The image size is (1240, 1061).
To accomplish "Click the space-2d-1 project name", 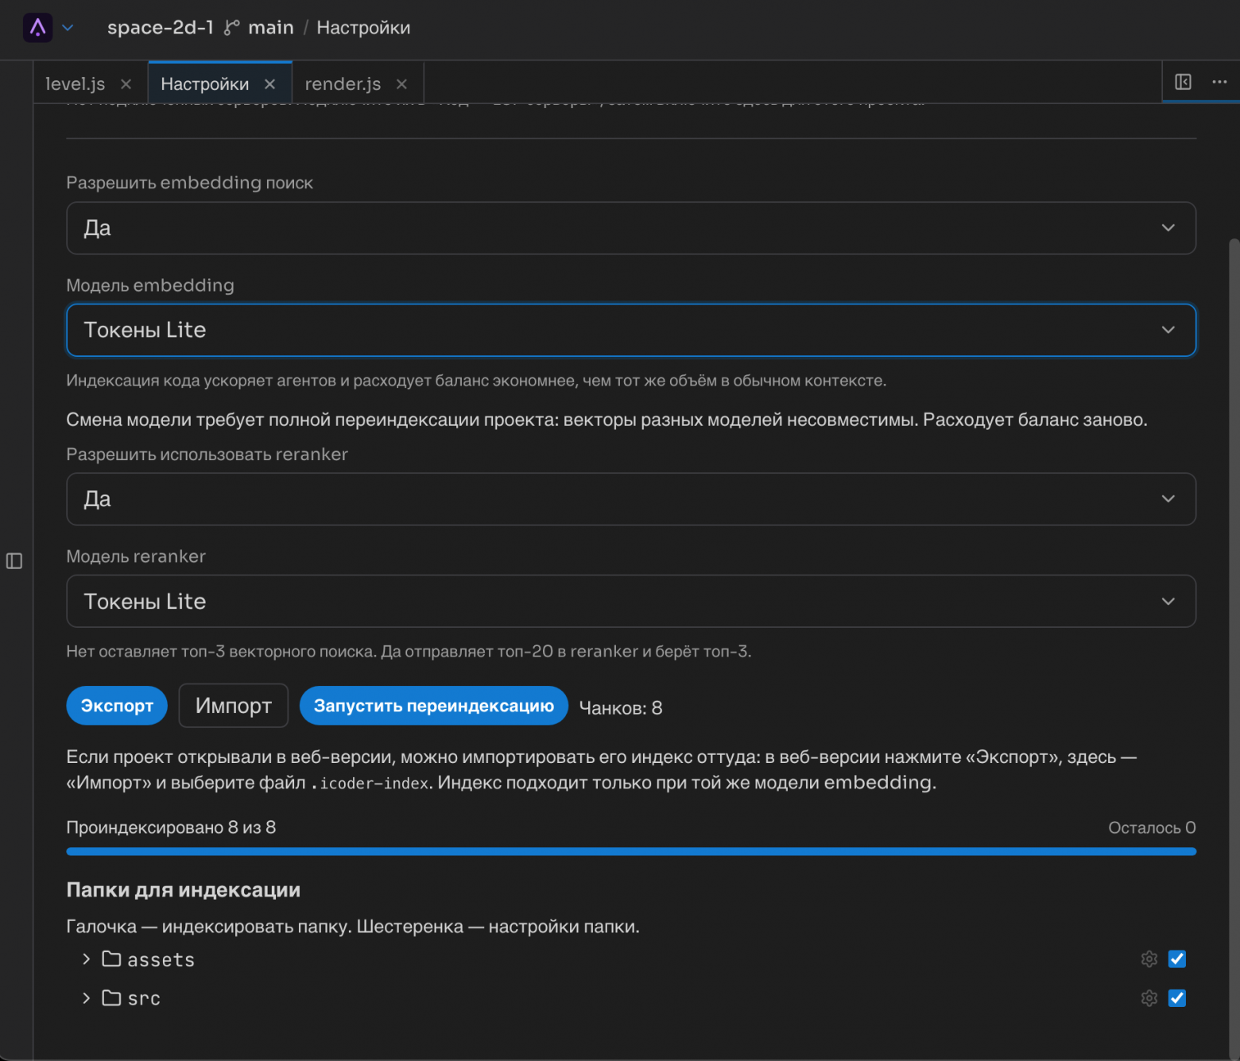I will click(x=161, y=28).
